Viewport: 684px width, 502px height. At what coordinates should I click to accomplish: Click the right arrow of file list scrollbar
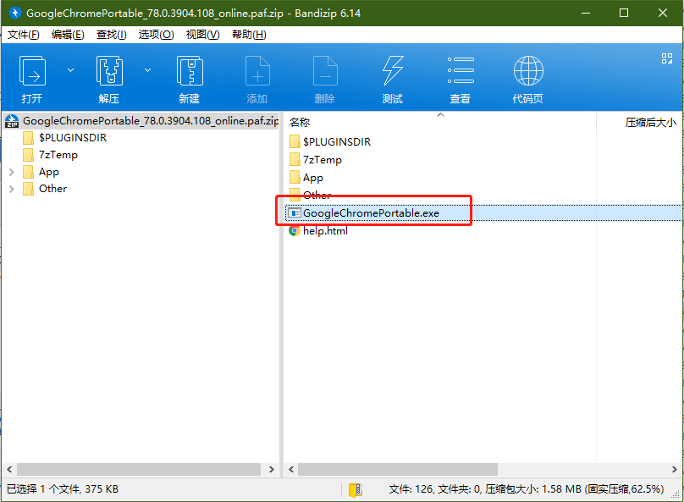click(x=675, y=469)
